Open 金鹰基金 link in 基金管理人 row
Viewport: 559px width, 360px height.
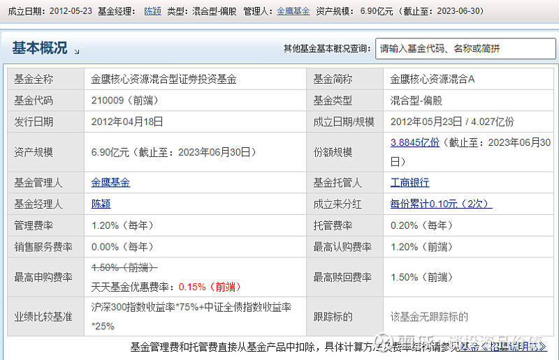point(110,183)
